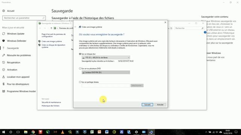The width and height of the screenshot is (241, 135).
Task: Open Cortana circle in taskbar
Action: click(x=11, y=132)
